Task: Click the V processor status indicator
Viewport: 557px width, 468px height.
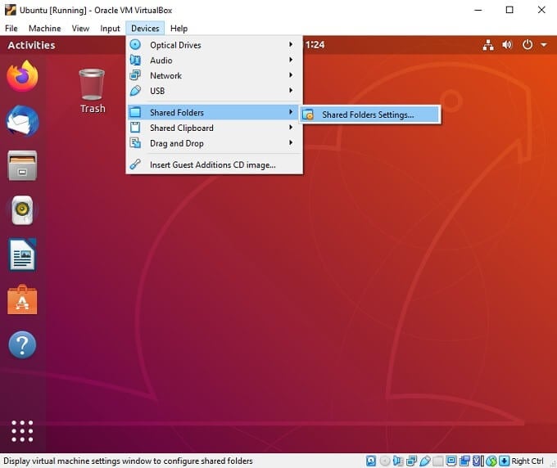Action: (478, 461)
